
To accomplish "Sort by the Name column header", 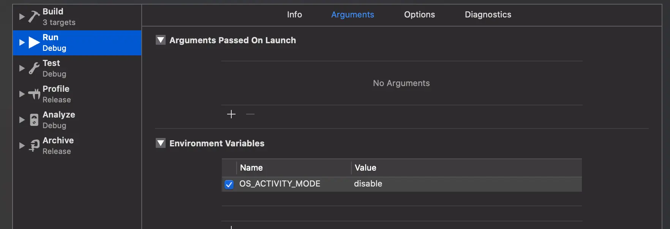I will 251,168.
